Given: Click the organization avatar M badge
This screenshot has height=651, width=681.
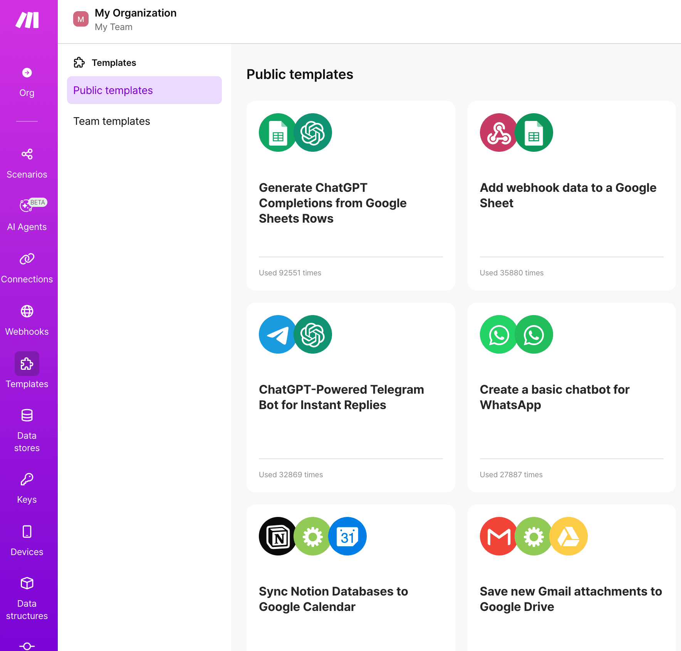Looking at the screenshot, I should (x=81, y=19).
